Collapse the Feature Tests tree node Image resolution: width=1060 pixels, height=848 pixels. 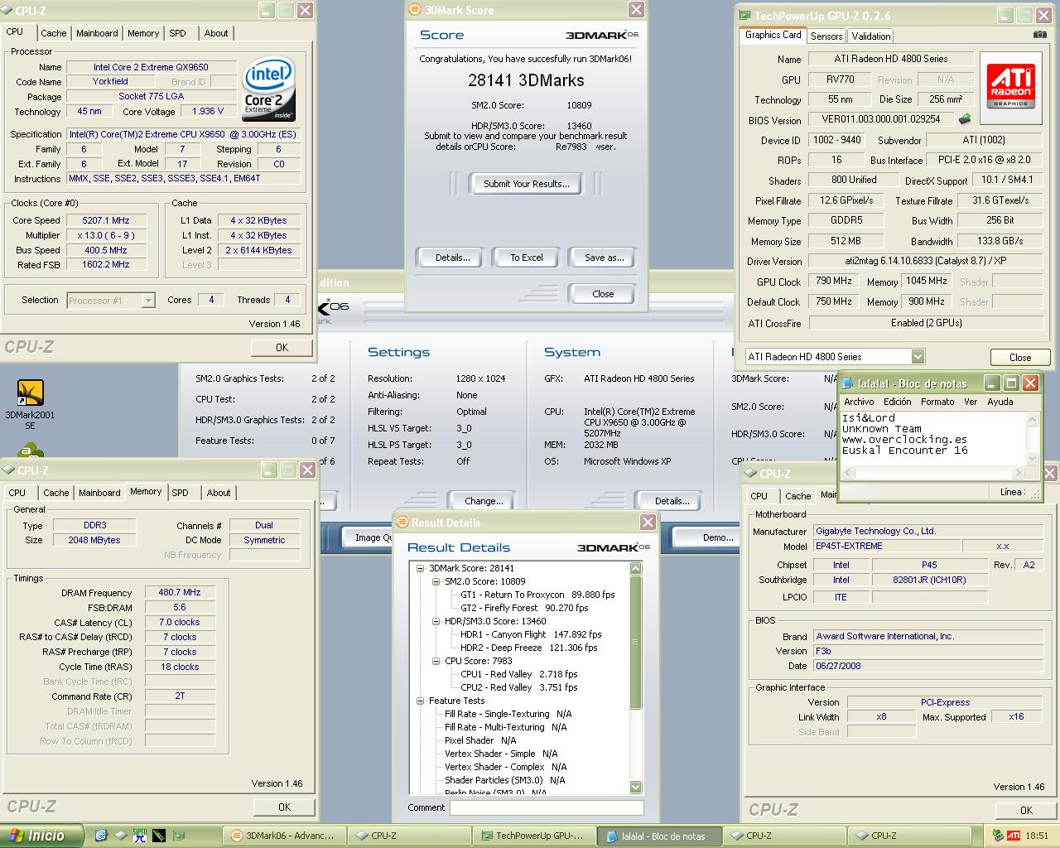click(x=421, y=701)
